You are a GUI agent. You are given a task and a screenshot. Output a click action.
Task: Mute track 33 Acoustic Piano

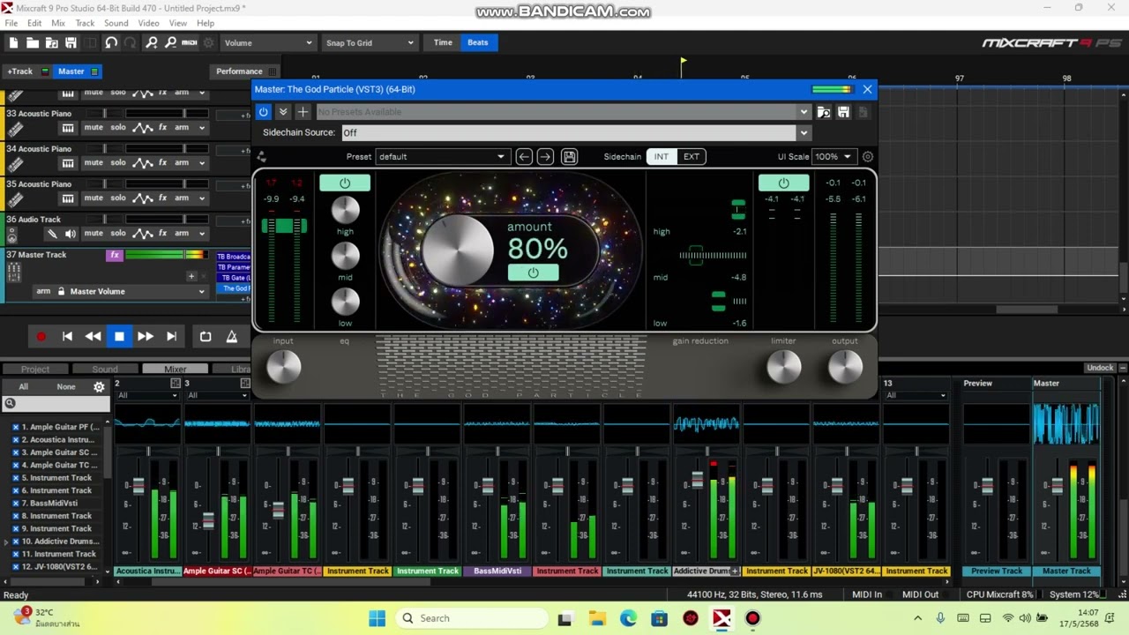(93, 128)
